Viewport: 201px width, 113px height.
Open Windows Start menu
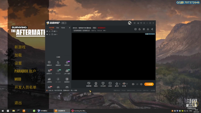[3, 111]
